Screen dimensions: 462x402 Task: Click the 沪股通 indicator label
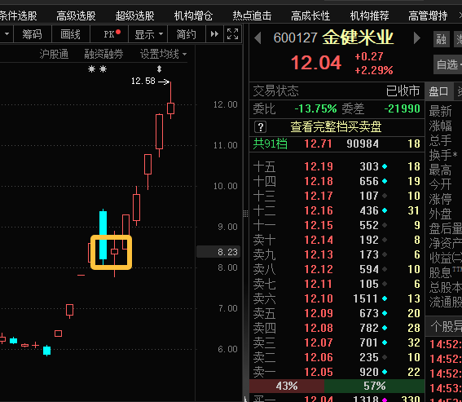tap(54, 54)
